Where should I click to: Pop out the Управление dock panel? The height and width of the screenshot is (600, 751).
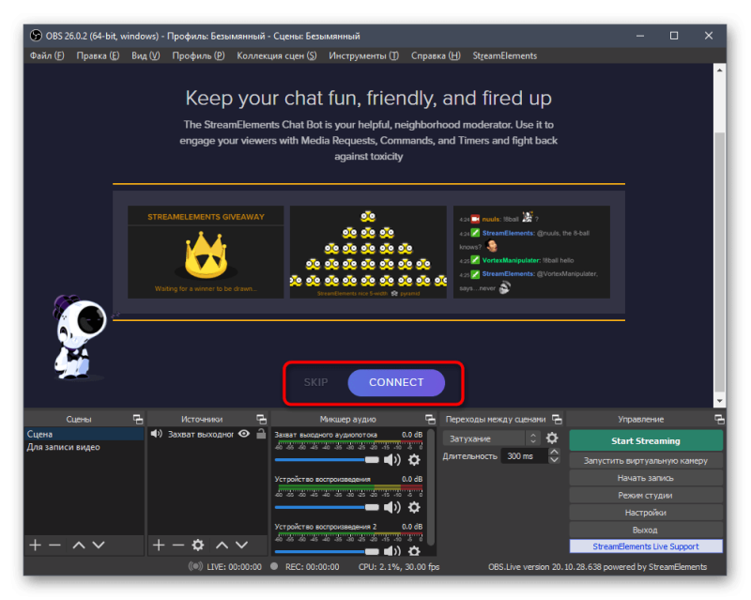pos(719,420)
